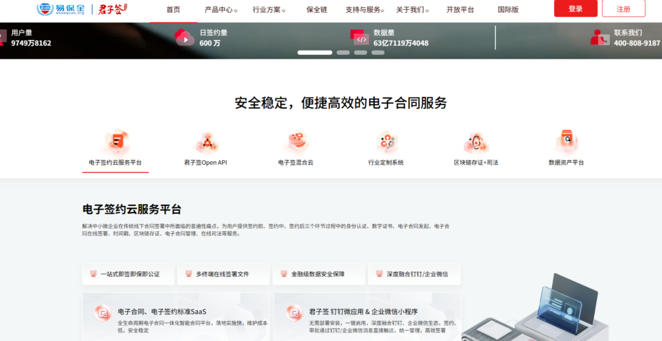Image resolution: width=662 pixels, height=341 pixels.
Task: Open the 保全链 nav item
Action: (x=317, y=10)
